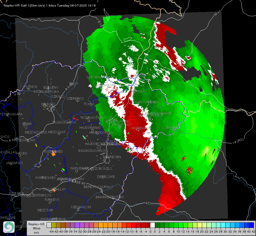This screenshot has width=256, height=236.
Task: Click the NYIREGYHAZA city label
Action: (x=117, y=121)
